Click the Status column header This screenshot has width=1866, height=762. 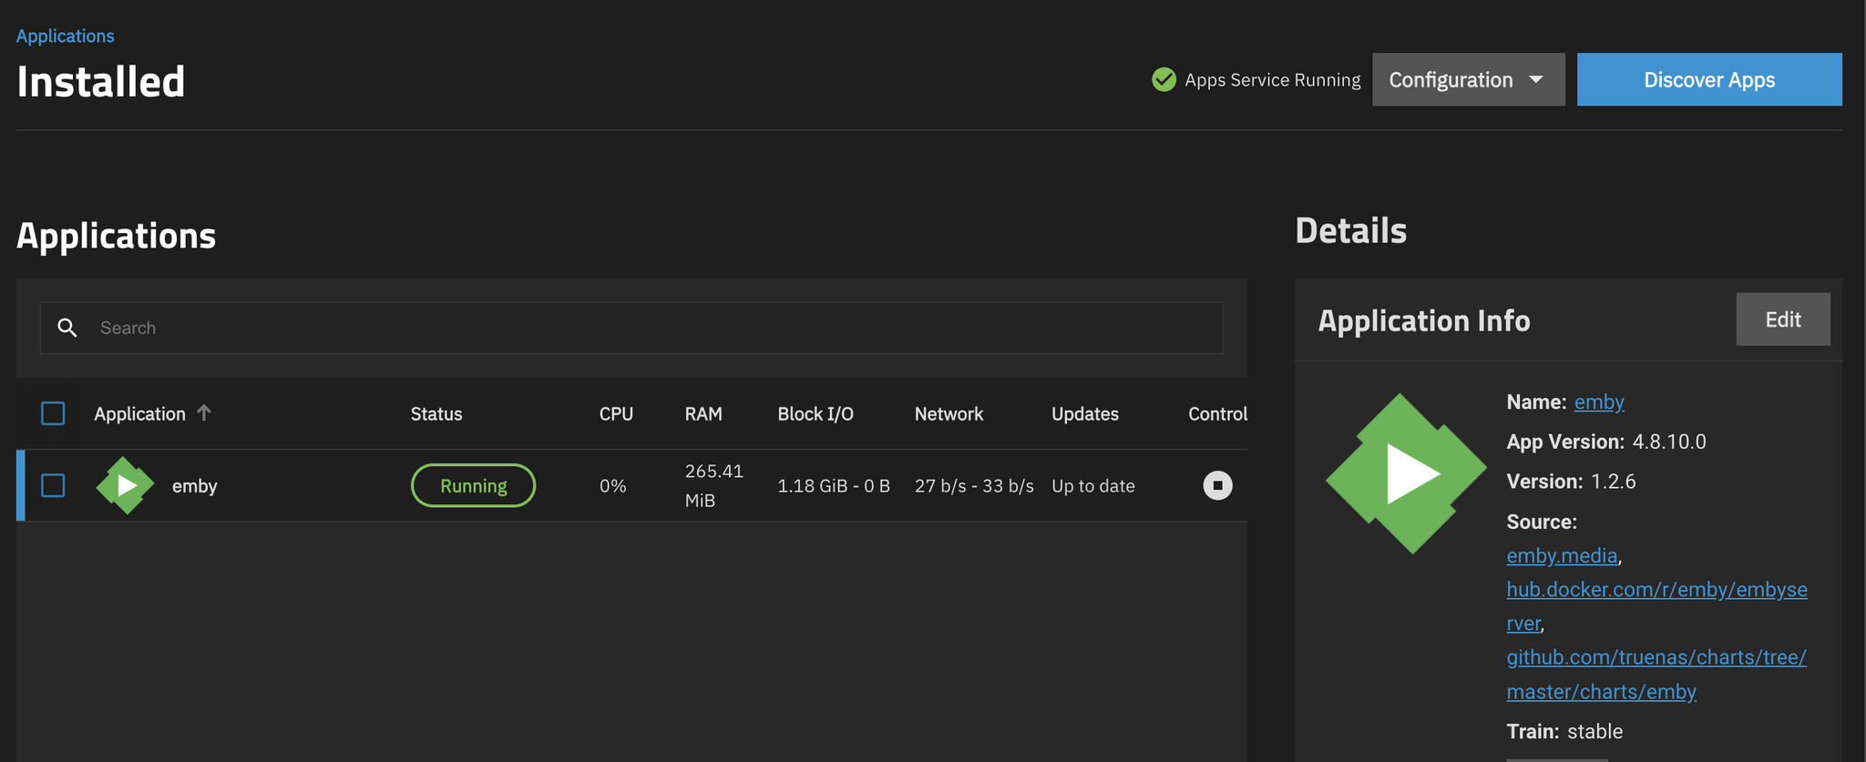click(x=436, y=413)
